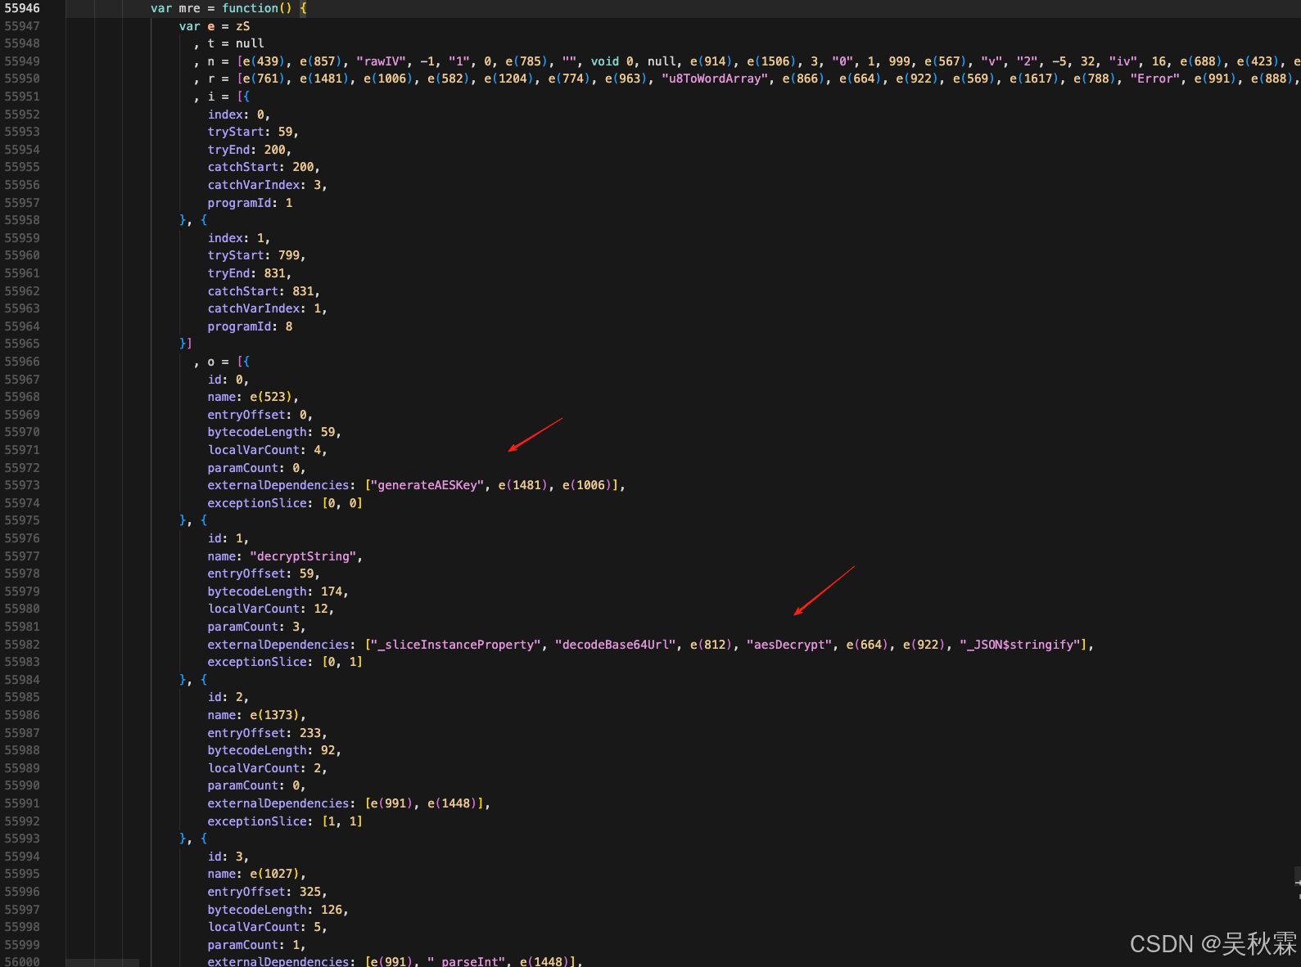Click the text "var mre = function() {"
The height and width of the screenshot is (967, 1301).
(228, 8)
